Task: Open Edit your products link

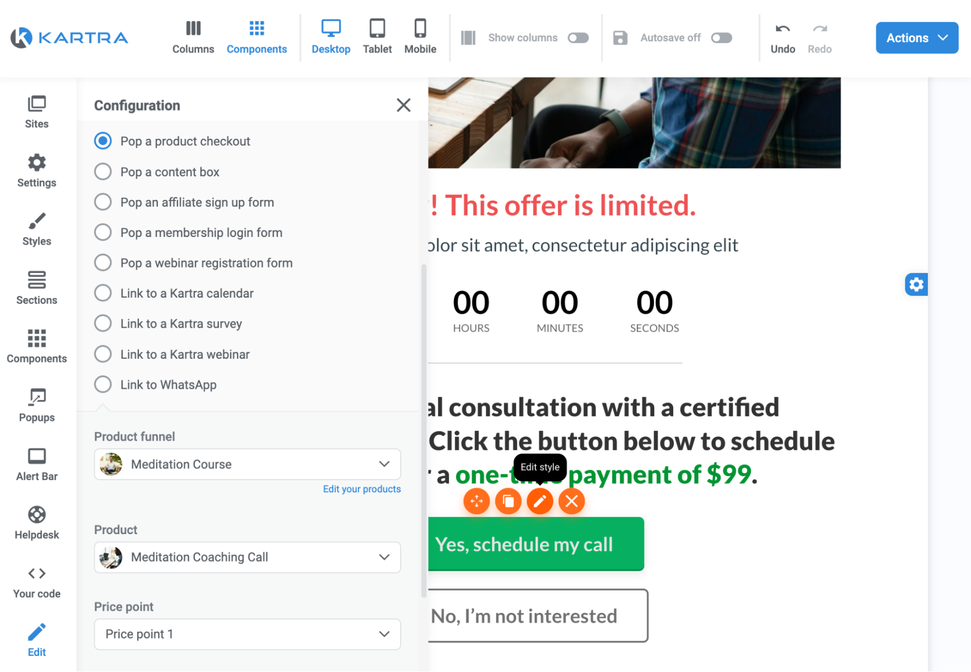Action: pyautogui.click(x=362, y=489)
